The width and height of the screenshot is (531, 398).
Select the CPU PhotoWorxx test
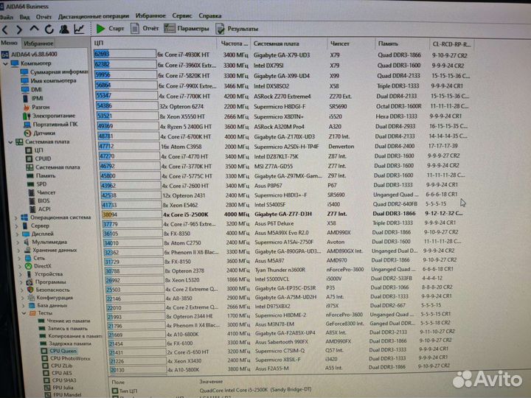pyautogui.click(x=66, y=358)
